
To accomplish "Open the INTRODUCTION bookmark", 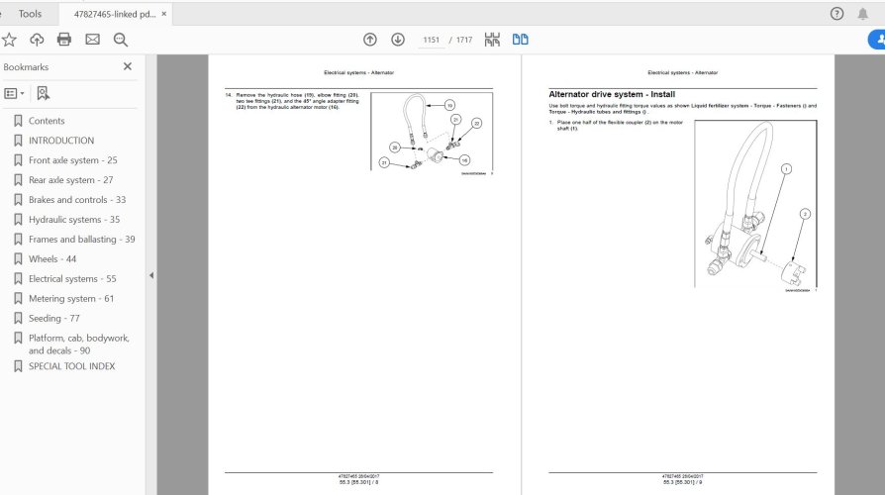I will 61,141.
